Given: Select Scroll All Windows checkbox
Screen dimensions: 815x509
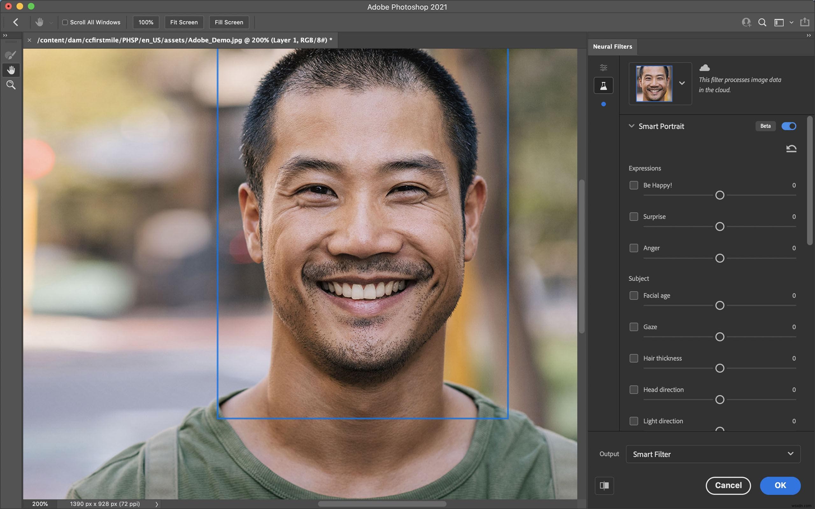Looking at the screenshot, I should pyautogui.click(x=65, y=22).
